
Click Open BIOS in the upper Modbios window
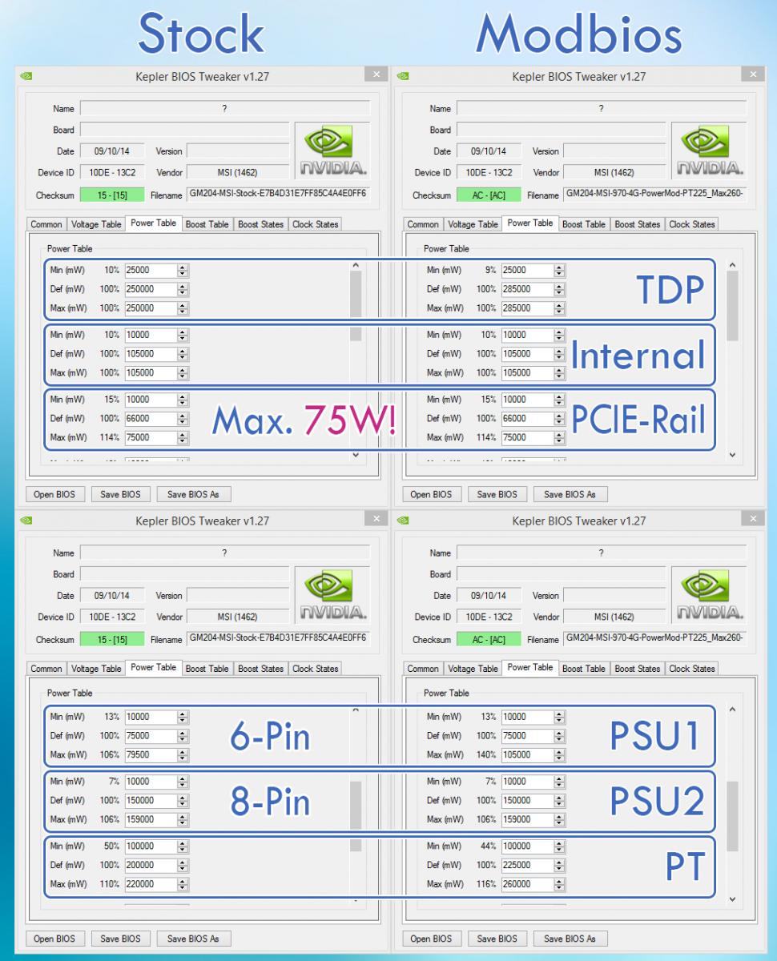click(x=431, y=494)
